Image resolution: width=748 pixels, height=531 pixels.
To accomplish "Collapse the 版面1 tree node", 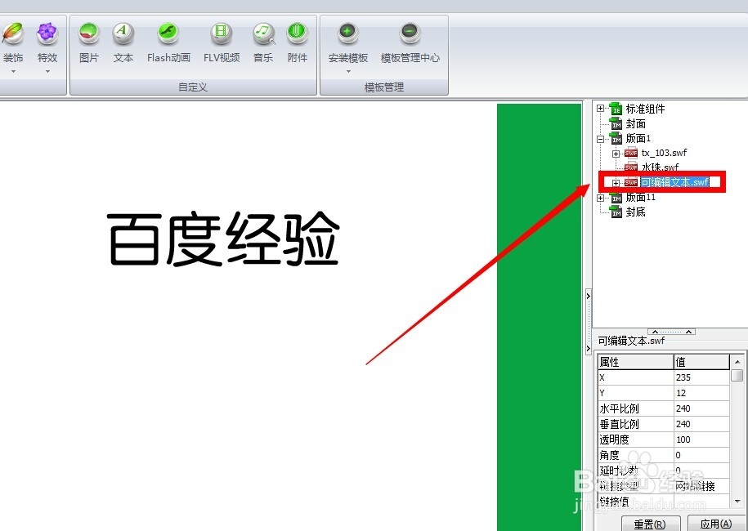I will (601, 139).
